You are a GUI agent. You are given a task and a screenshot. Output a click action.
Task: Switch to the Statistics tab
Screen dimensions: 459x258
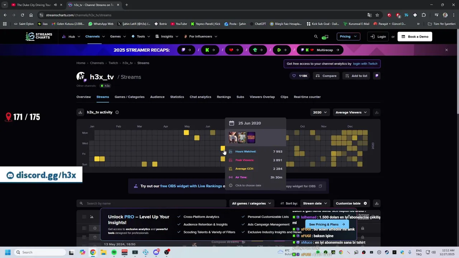[177, 97]
